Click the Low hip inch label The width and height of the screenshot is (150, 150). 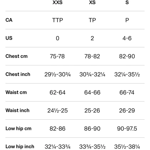tap(20, 147)
